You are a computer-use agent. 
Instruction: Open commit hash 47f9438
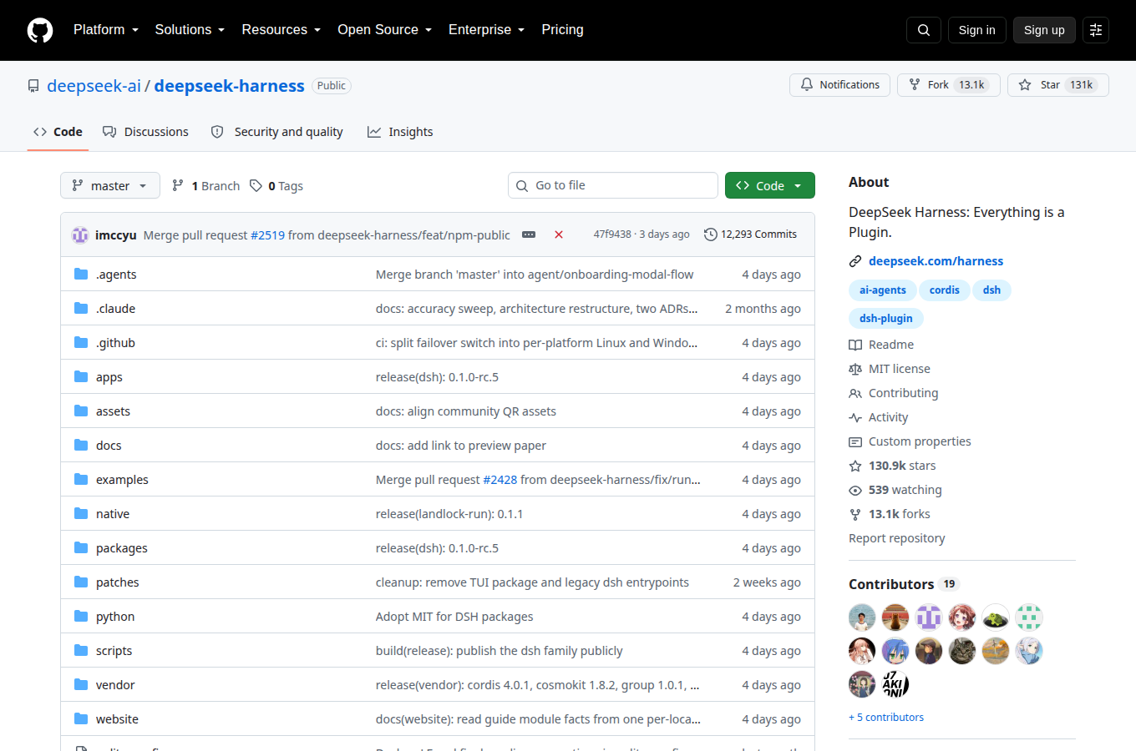tap(612, 234)
